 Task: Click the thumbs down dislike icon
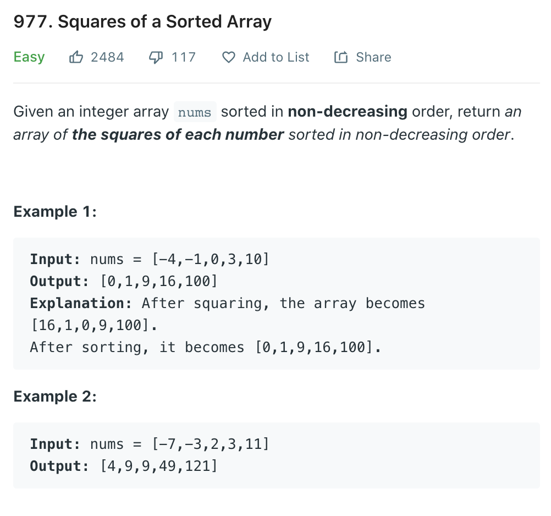[x=156, y=57]
